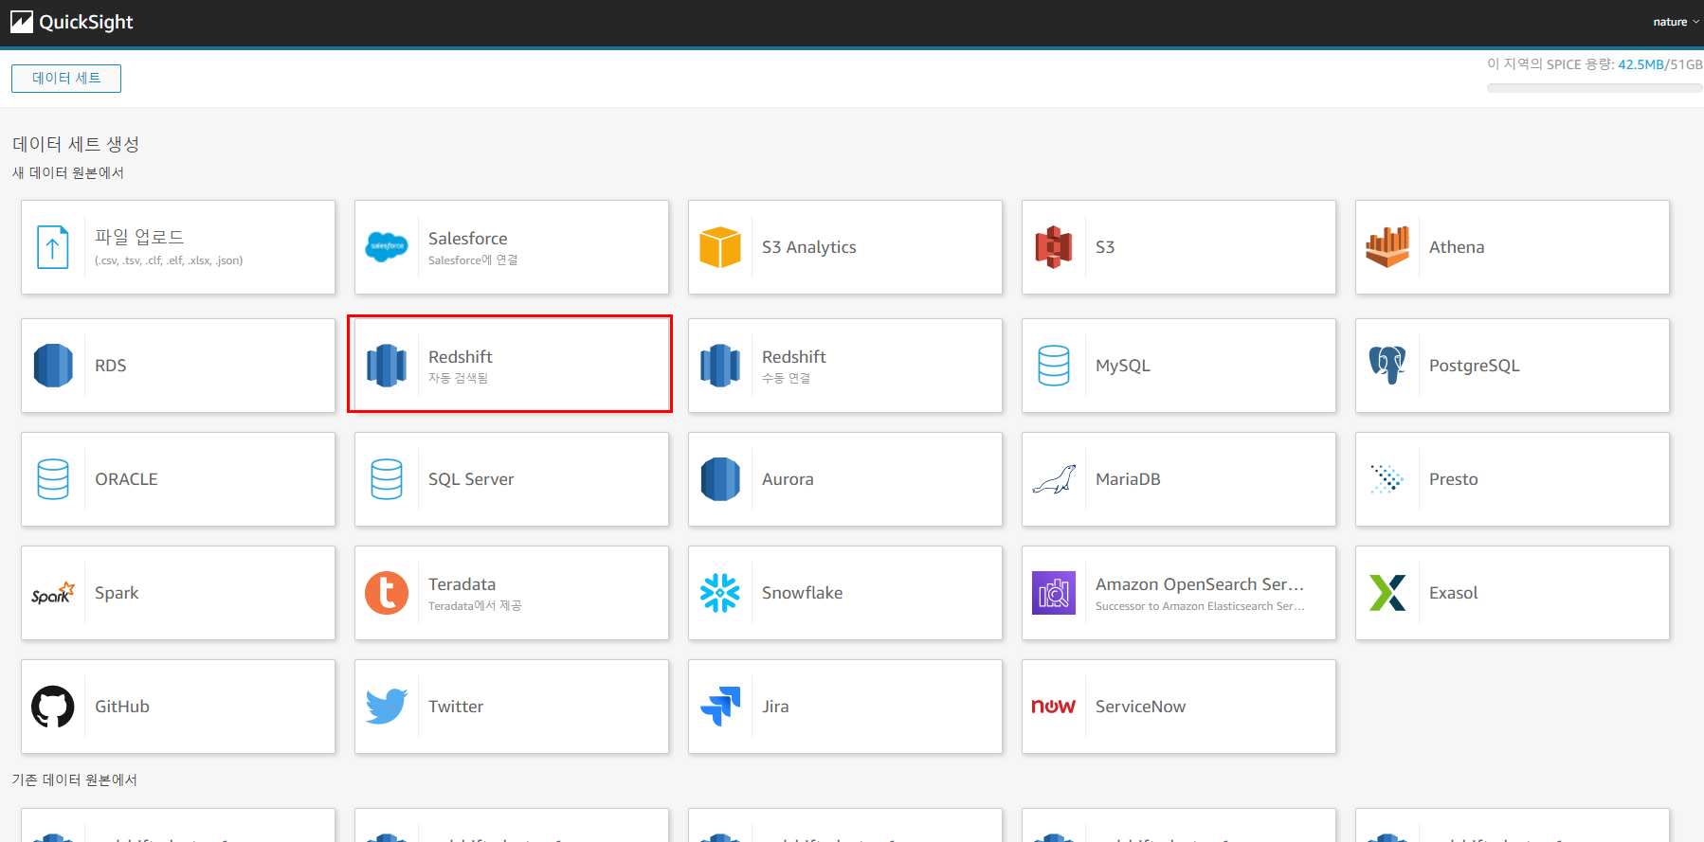Click the S3 Analytics yellow cube icon
The image size is (1704, 842).
coord(720,247)
